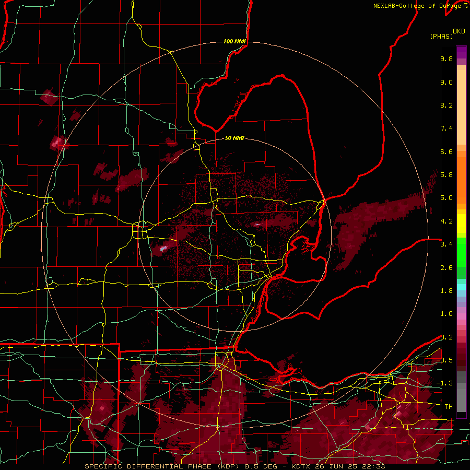Select the 2.6 legend value

coord(446,268)
